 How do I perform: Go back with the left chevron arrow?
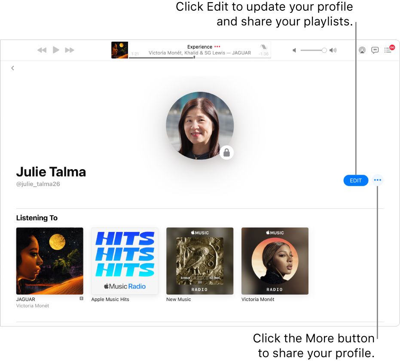(12, 68)
